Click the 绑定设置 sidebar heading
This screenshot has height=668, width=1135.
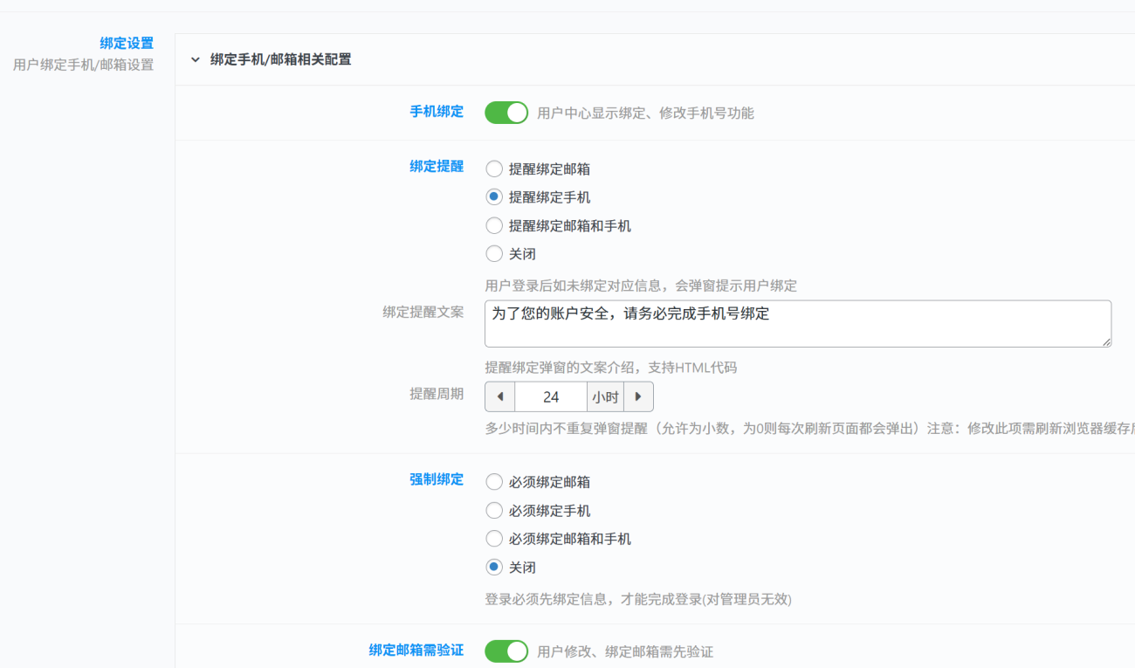click(127, 43)
